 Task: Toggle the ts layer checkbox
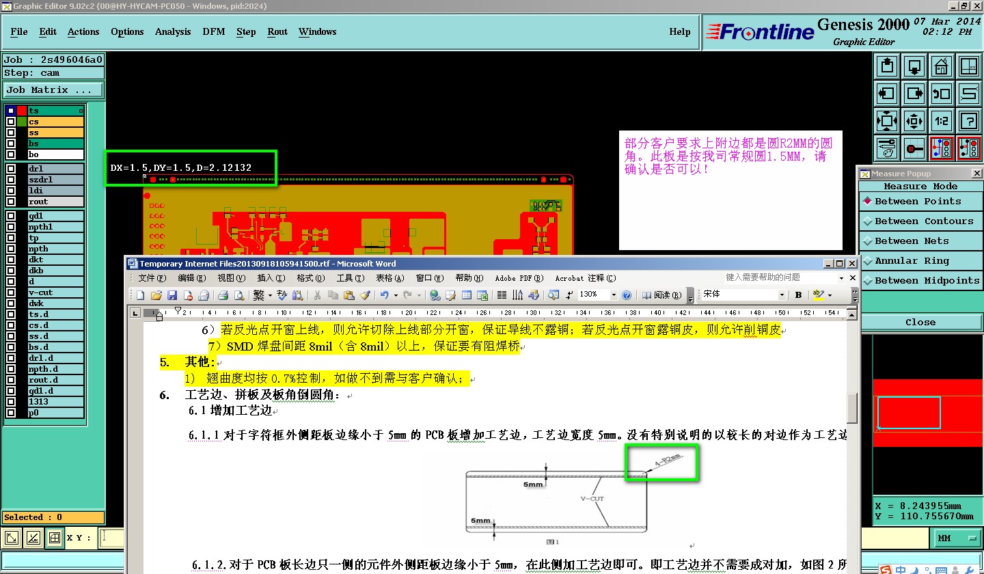pyautogui.click(x=11, y=111)
